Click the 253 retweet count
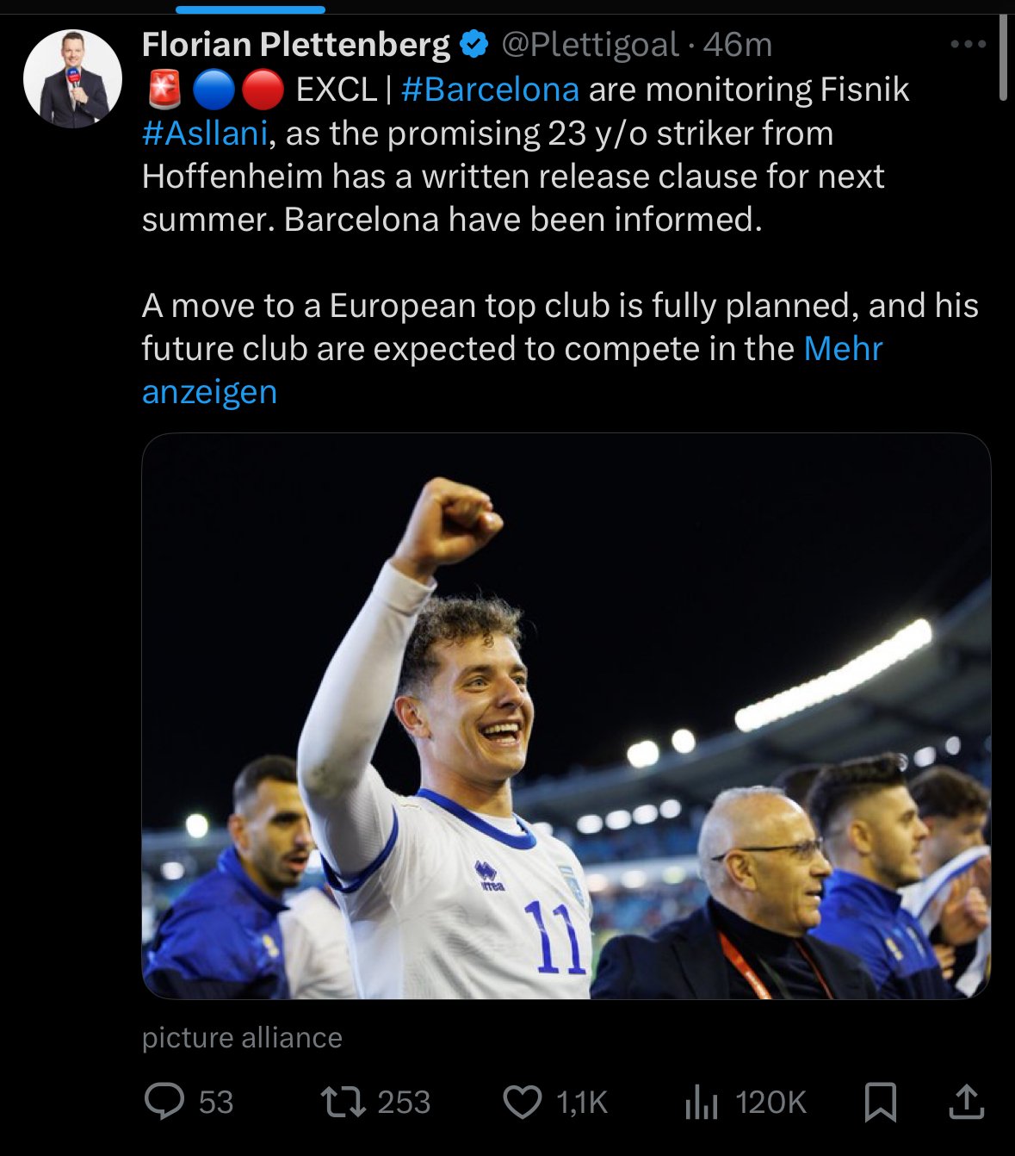 click(404, 1102)
